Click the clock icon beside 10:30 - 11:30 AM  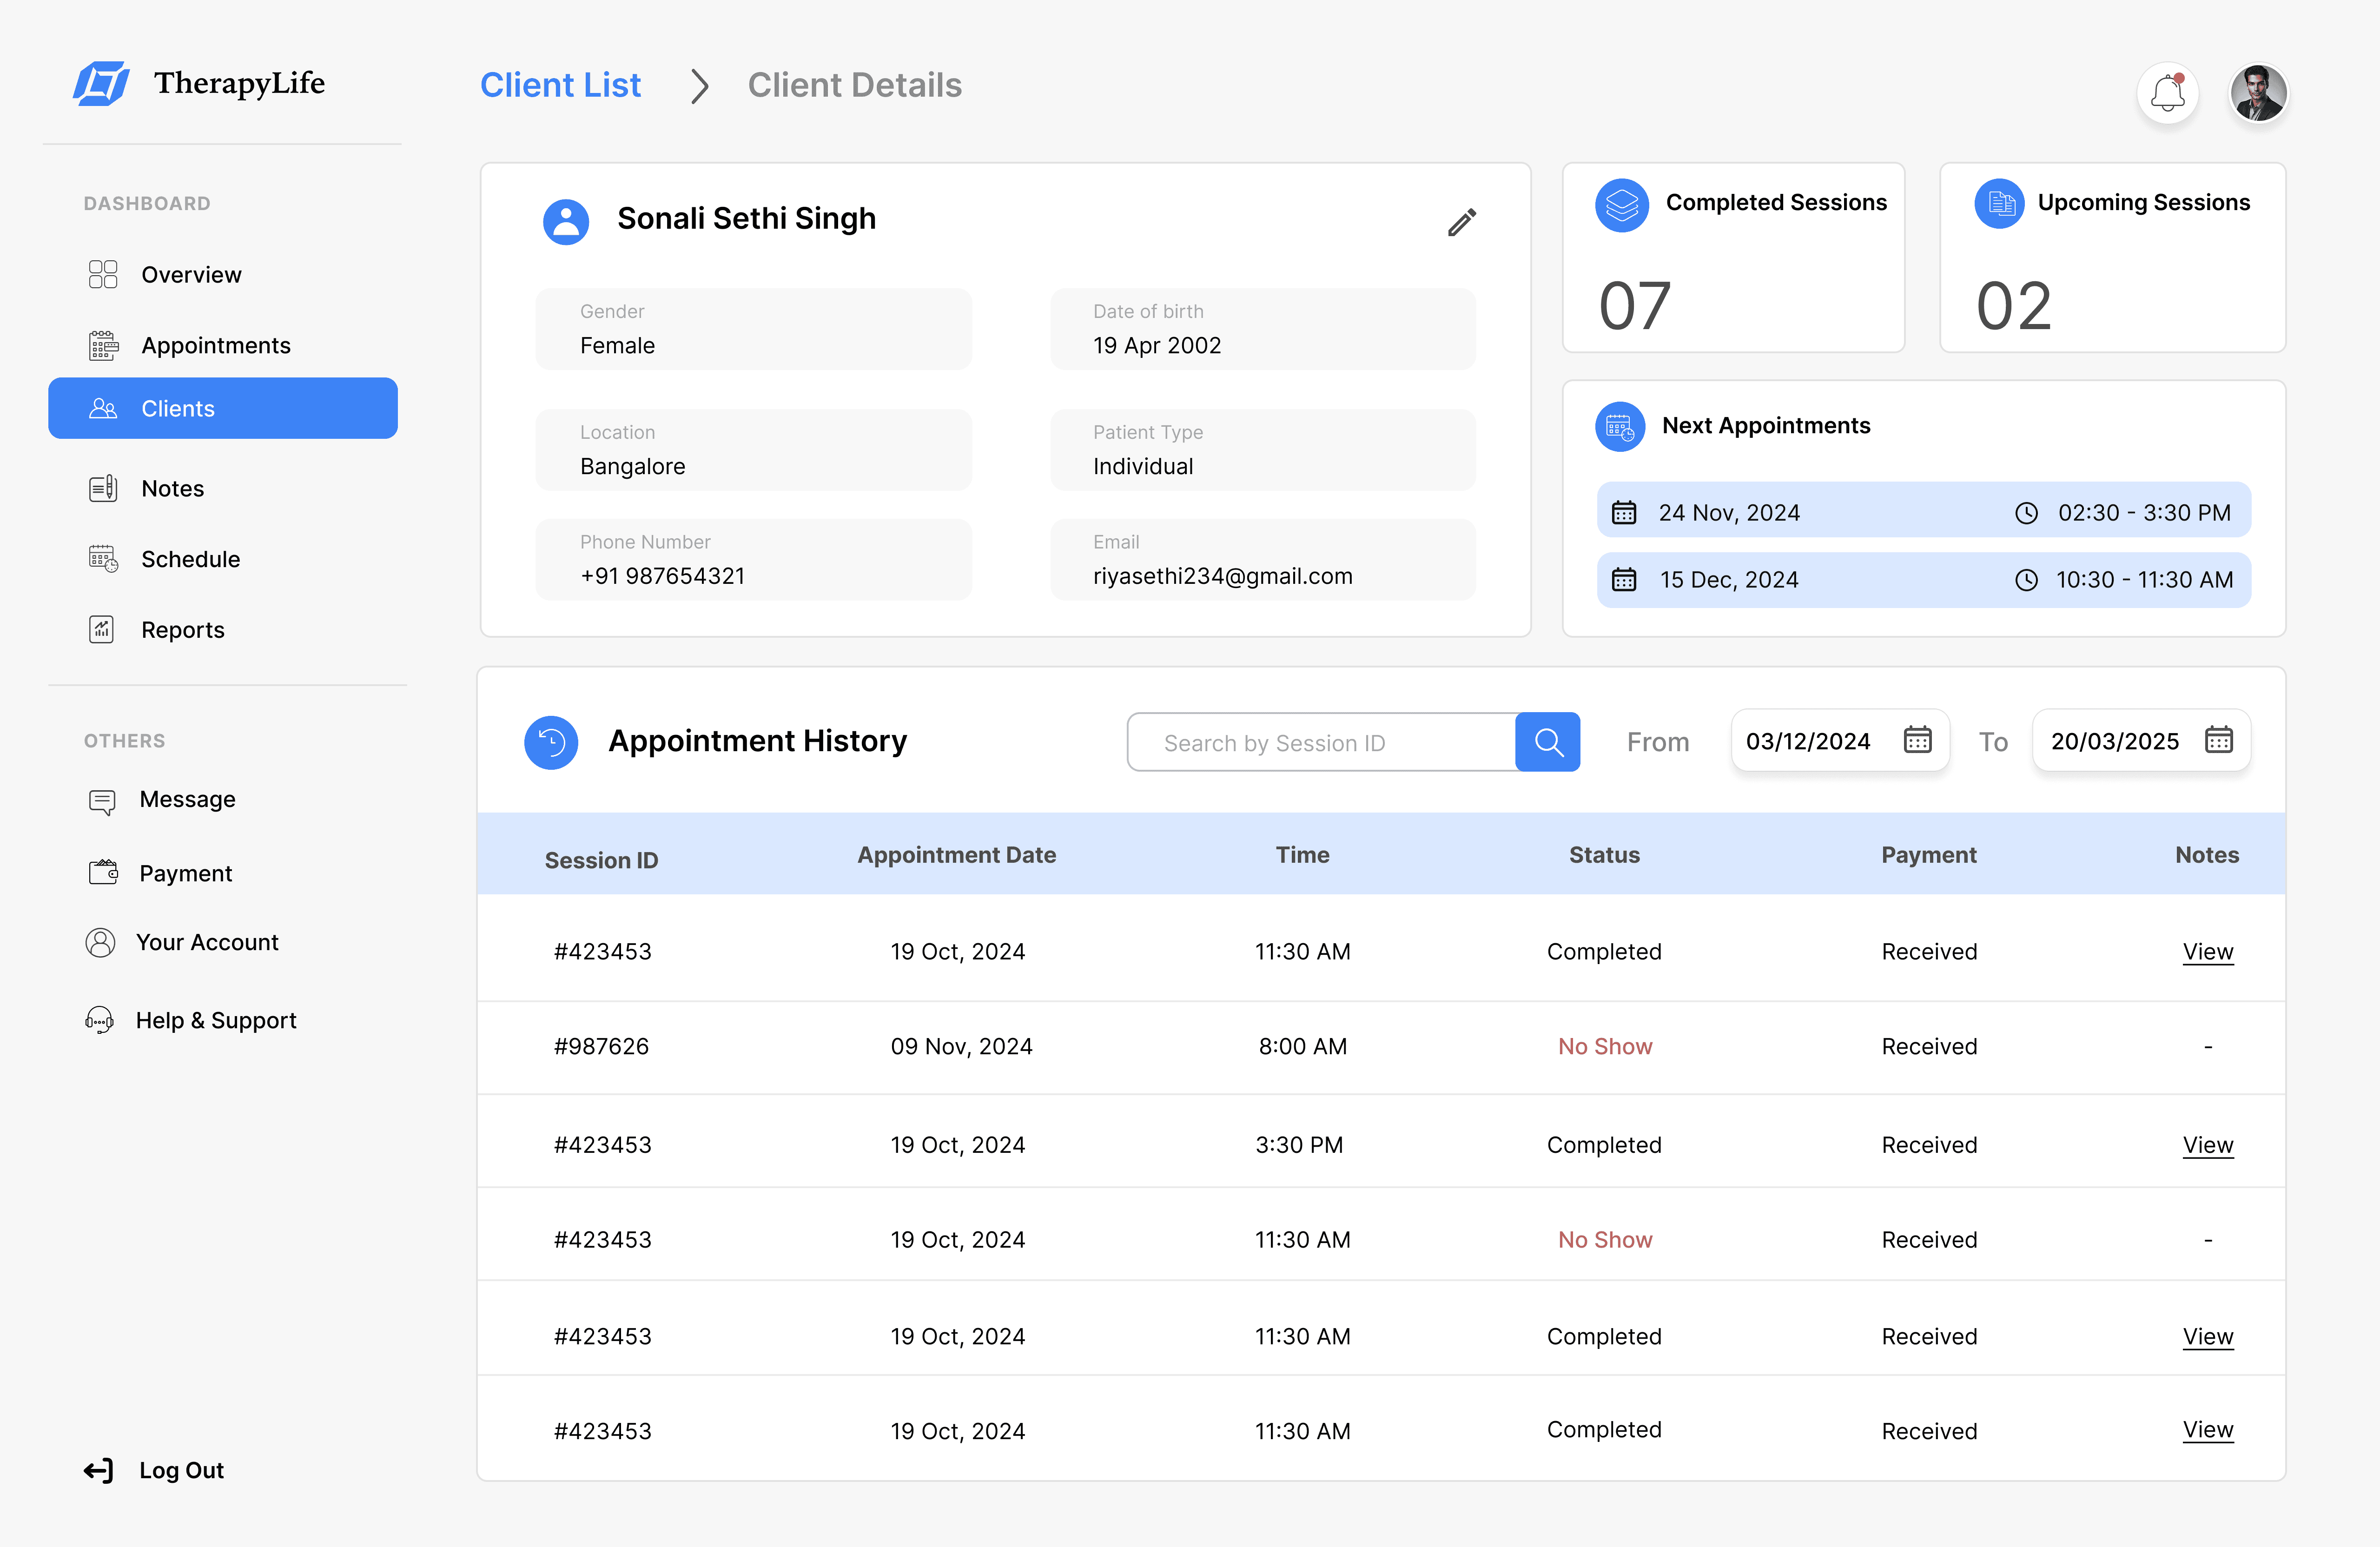click(x=2025, y=579)
